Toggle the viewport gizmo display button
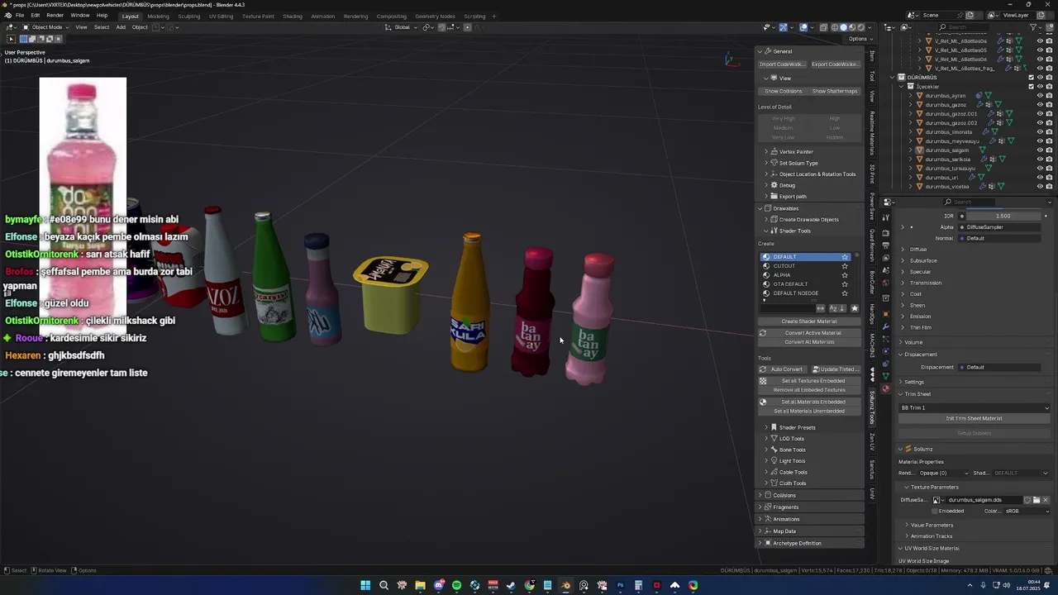The image size is (1058, 595). (x=784, y=27)
